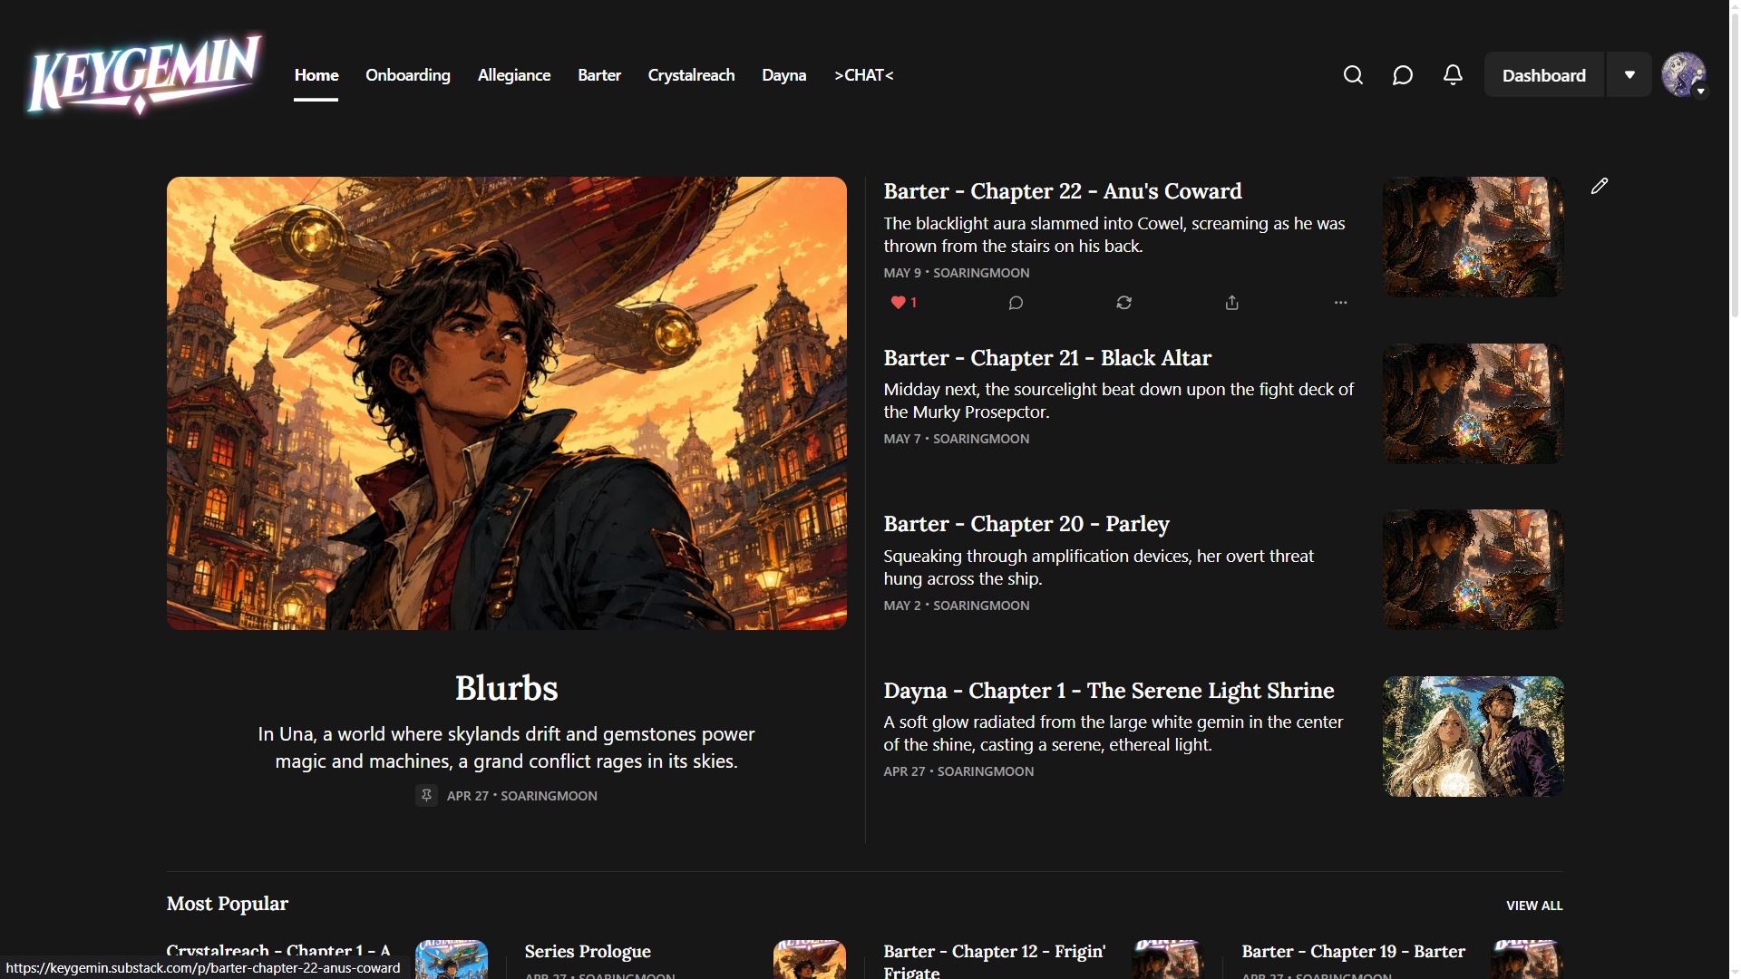Click VIEW ALL in Most Popular
The image size is (1741, 979).
(x=1534, y=906)
